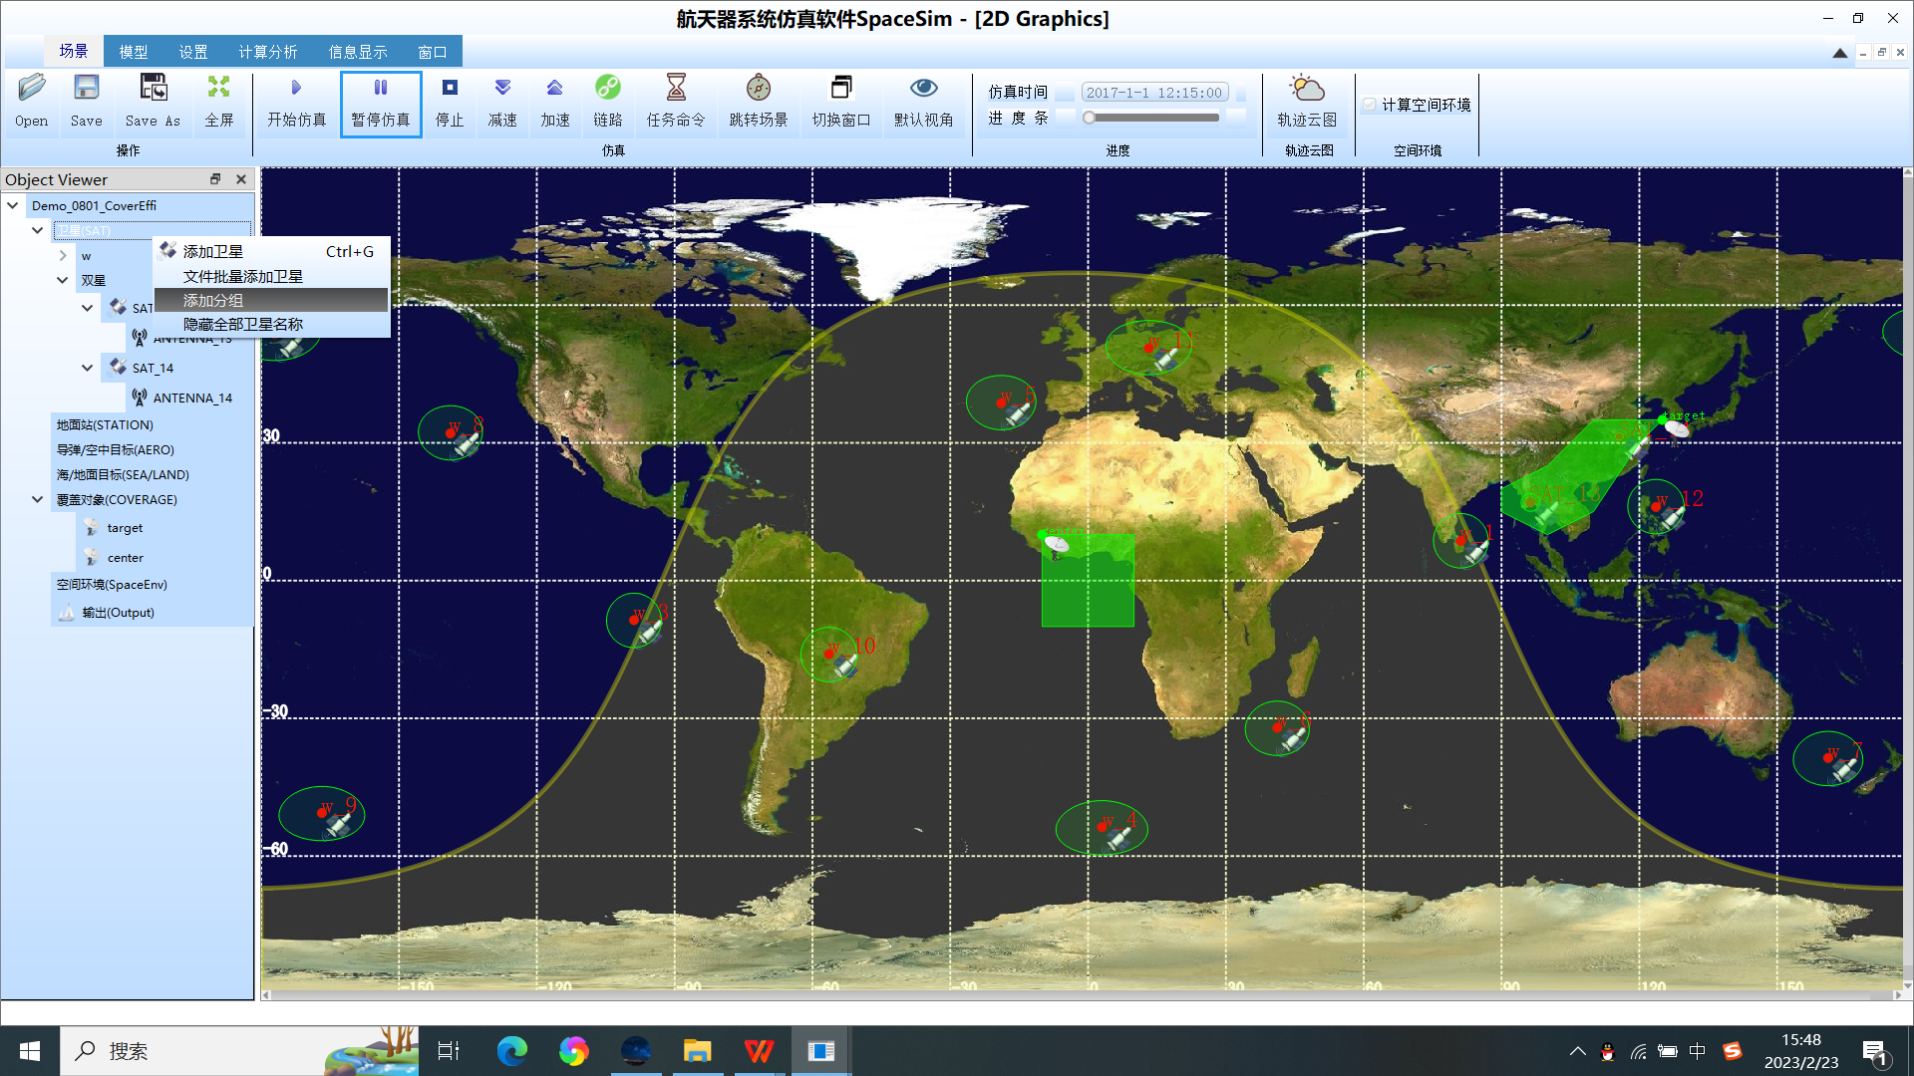This screenshot has height=1076, width=1914.
Task: Enable the 计算空间环境 checkbox
Action: pos(1370,105)
